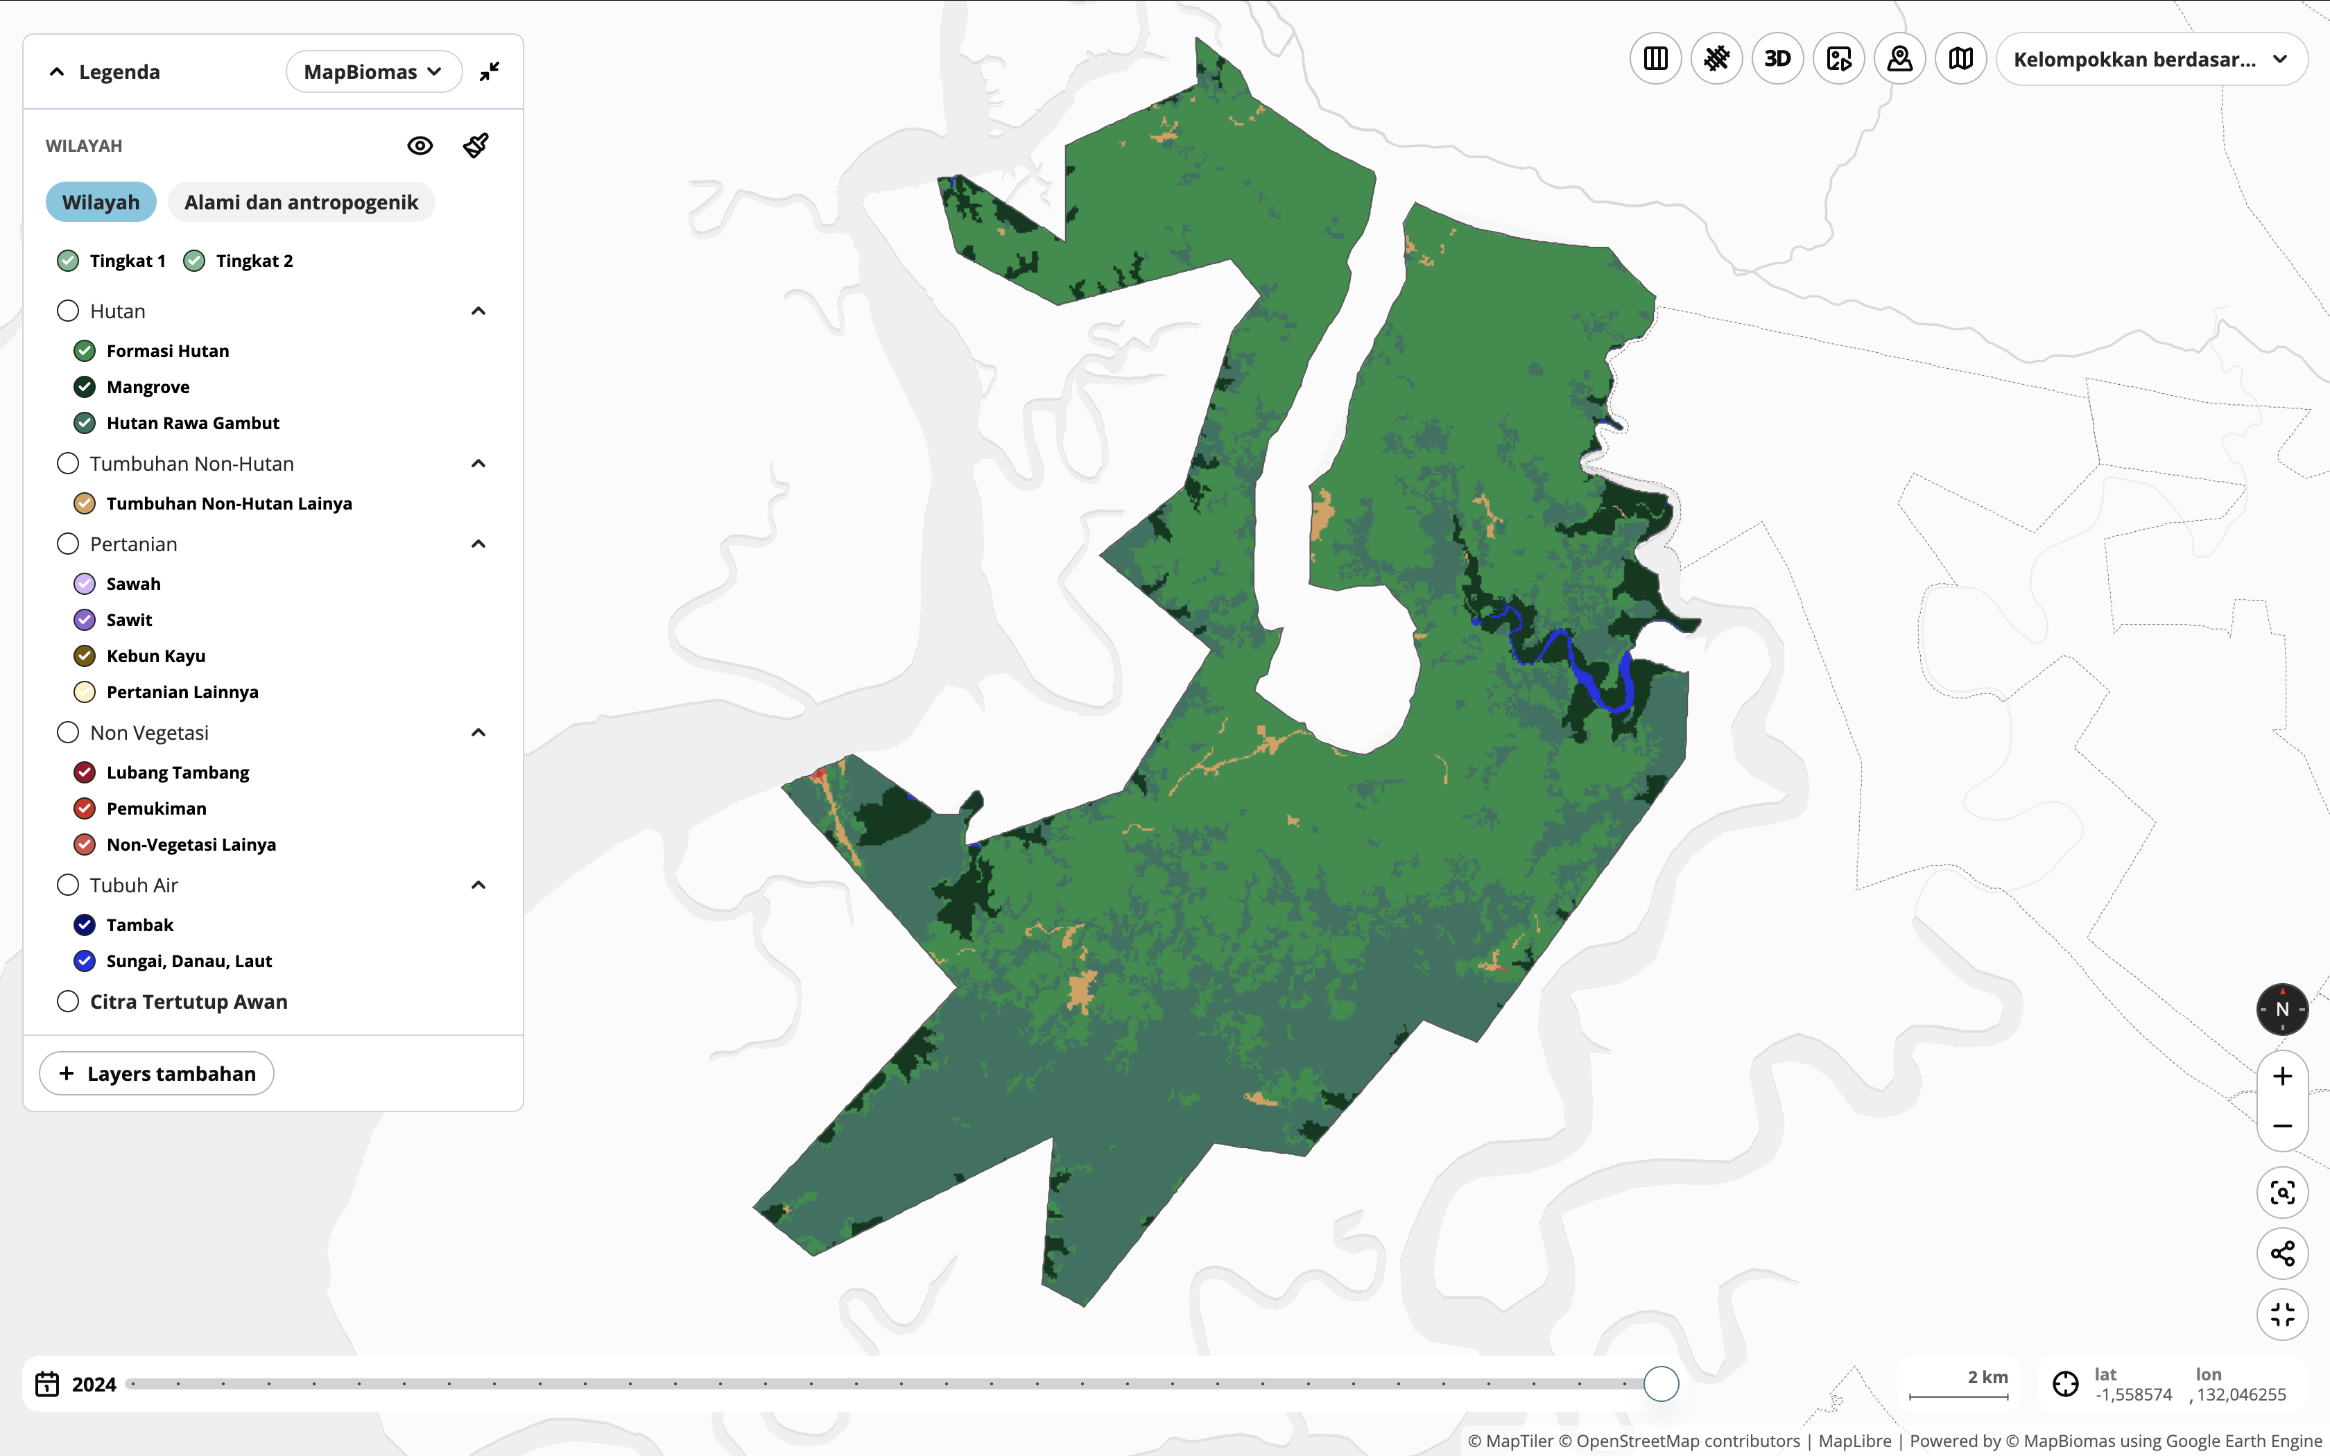Collapse the Pertanian category
This screenshot has width=2330, height=1456.
click(x=478, y=544)
